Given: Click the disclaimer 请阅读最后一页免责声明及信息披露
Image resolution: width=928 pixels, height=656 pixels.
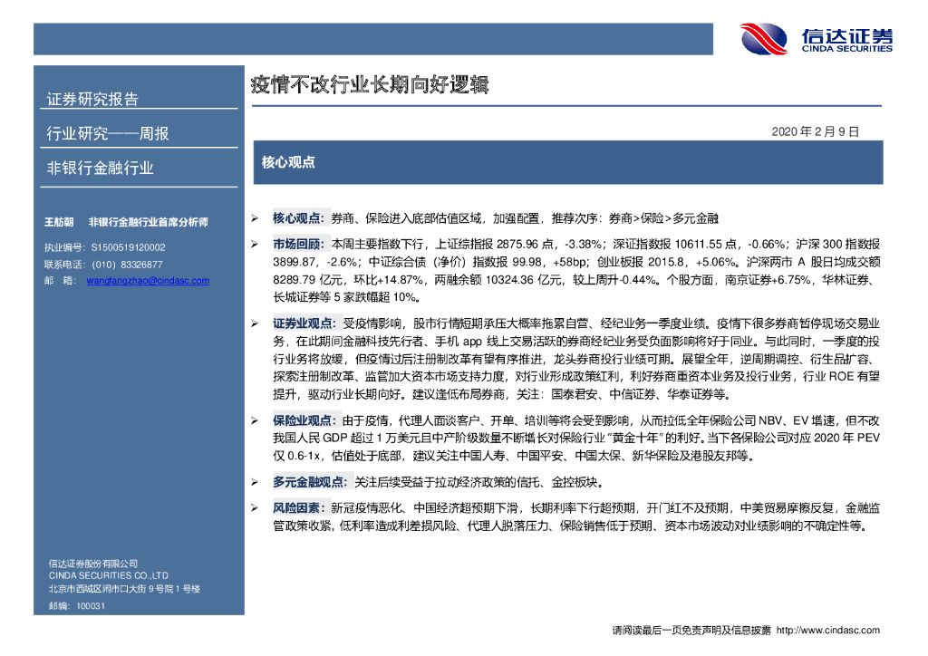Looking at the screenshot, I should [x=691, y=631].
